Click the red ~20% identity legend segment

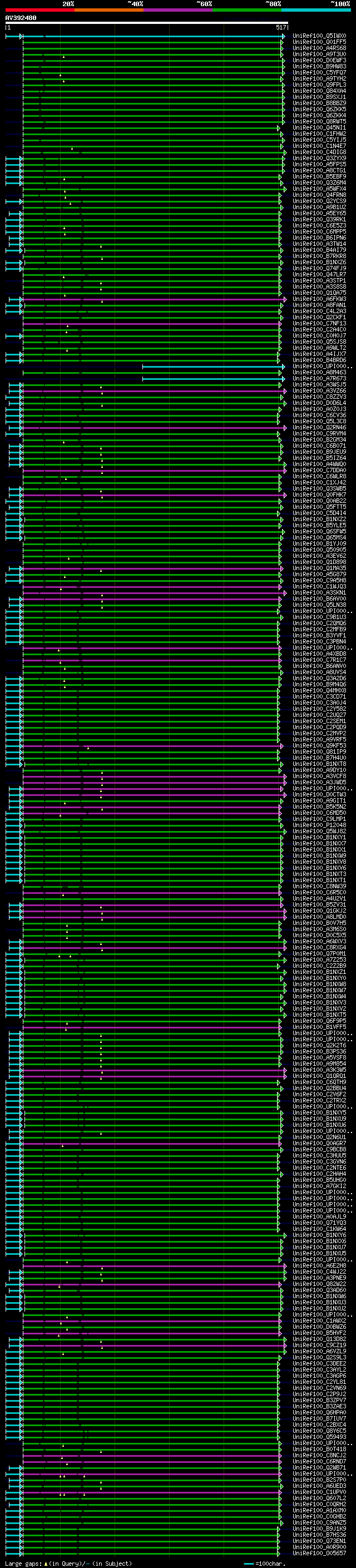(39, 10)
